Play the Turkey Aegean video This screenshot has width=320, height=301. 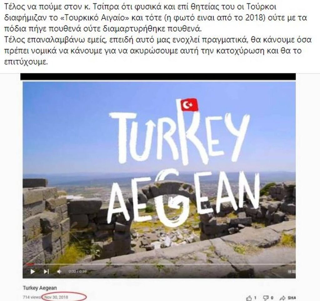tap(32, 271)
